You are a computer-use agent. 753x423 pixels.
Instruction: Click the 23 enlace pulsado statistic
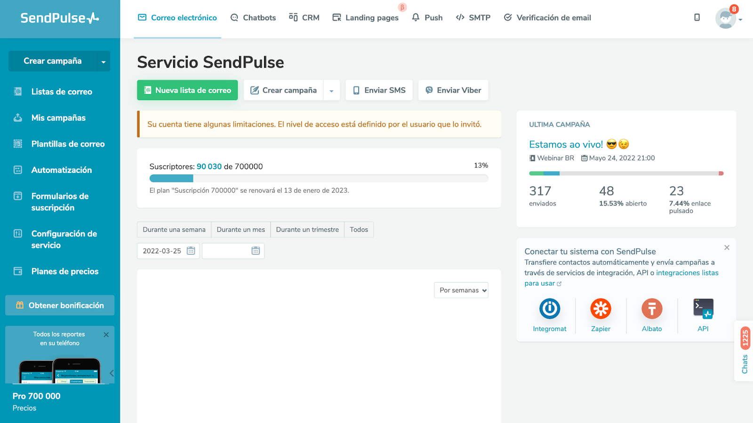pyautogui.click(x=690, y=199)
